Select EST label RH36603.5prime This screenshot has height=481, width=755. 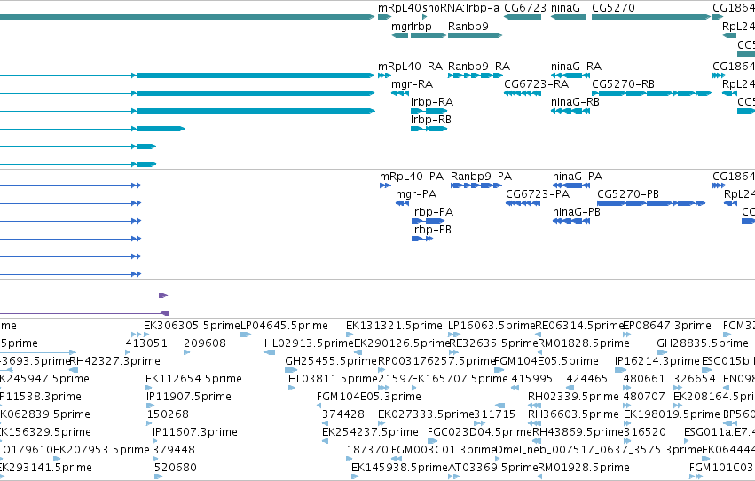pyautogui.click(x=573, y=414)
